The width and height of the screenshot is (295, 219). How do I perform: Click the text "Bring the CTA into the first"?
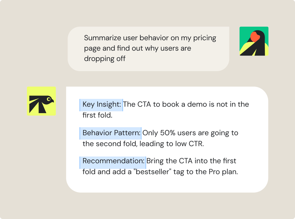191,161
